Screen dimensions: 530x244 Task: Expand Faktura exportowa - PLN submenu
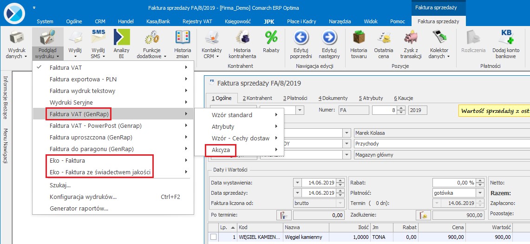pyautogui.click(x=186, y=79)
